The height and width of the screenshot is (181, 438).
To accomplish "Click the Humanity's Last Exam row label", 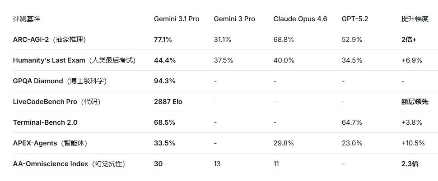I will 74,60.
